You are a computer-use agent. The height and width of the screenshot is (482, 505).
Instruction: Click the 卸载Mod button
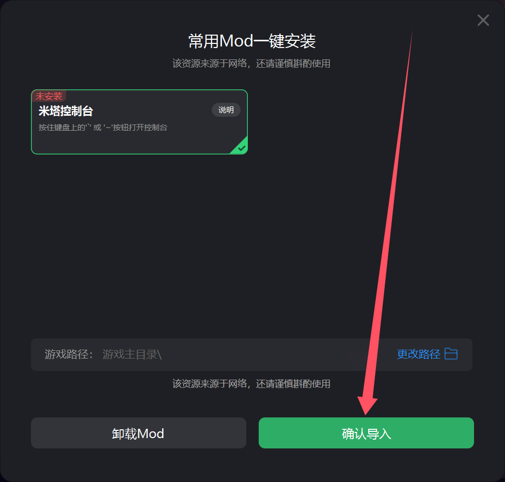pos(138,433)
